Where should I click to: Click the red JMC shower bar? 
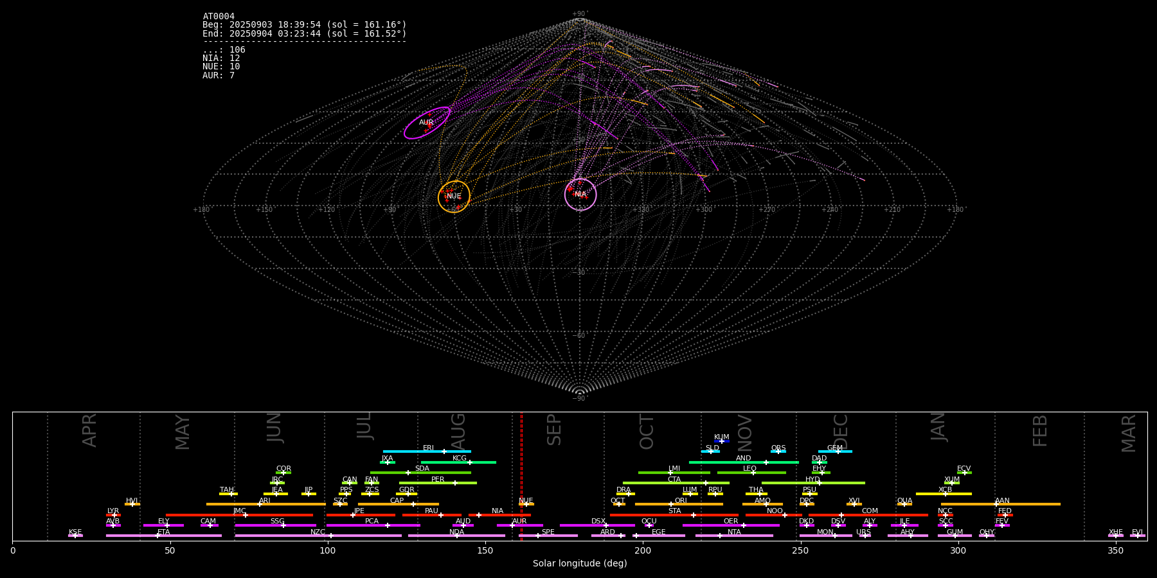click(240, 514)
